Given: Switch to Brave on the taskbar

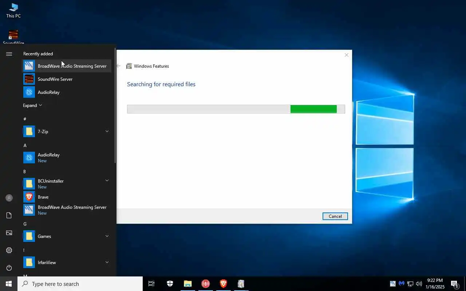Looking at the screenshot, I should (x=224, y=284).
